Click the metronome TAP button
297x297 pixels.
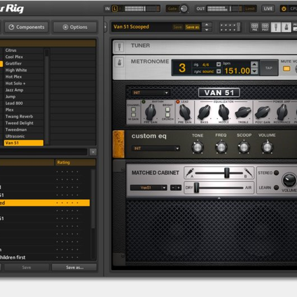[x=269, y=67]
